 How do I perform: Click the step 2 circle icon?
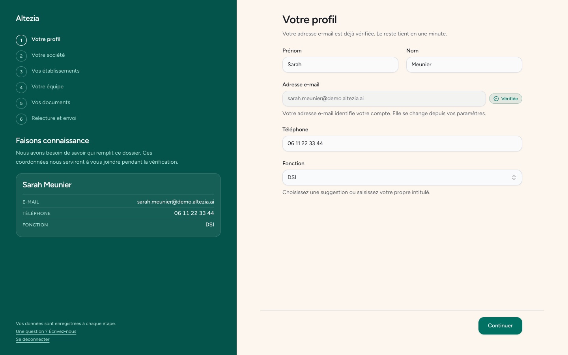tap(21, 56)
